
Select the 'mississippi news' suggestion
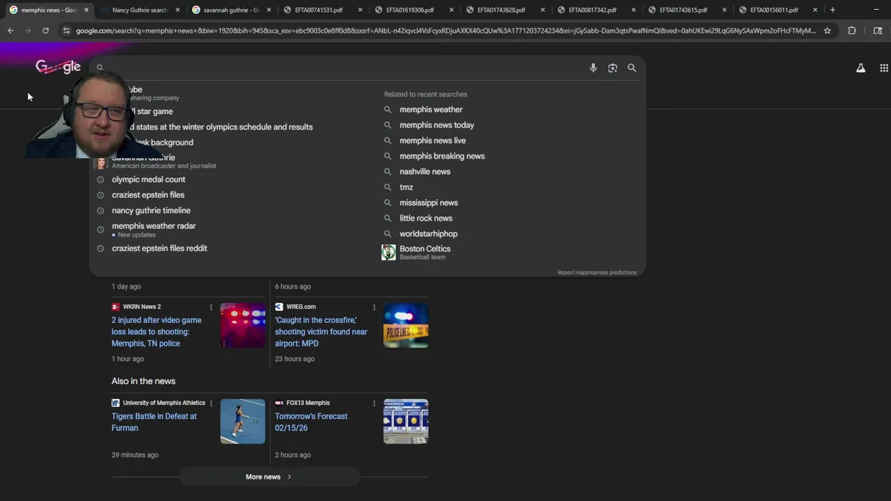tap(429, 202)
